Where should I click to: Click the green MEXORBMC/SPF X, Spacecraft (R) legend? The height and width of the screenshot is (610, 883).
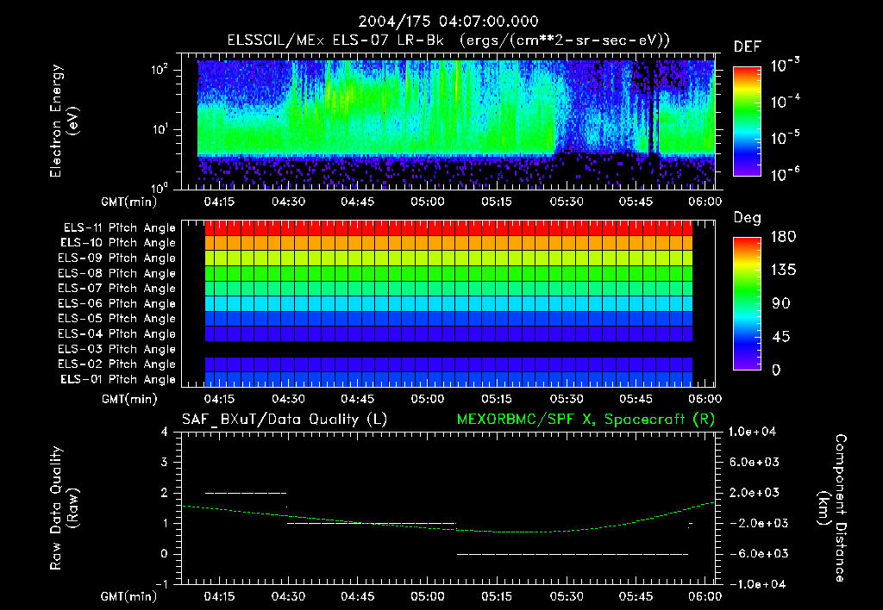[586, 420]
